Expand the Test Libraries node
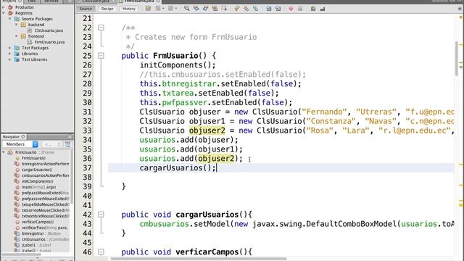This screenshot has width=464, height=261. click(9, 59)
